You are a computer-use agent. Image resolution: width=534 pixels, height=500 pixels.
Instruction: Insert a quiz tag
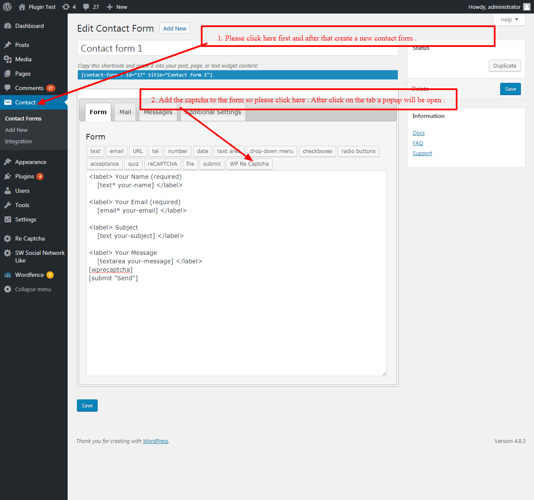(x=133, y=164)
